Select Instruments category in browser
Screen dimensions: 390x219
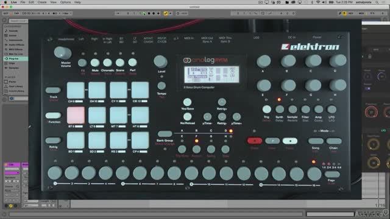(16, 40)
